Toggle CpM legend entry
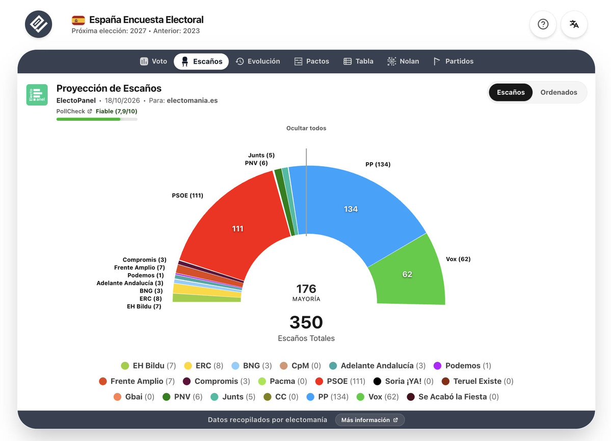 pyautogui.click(x=300, y=366)
